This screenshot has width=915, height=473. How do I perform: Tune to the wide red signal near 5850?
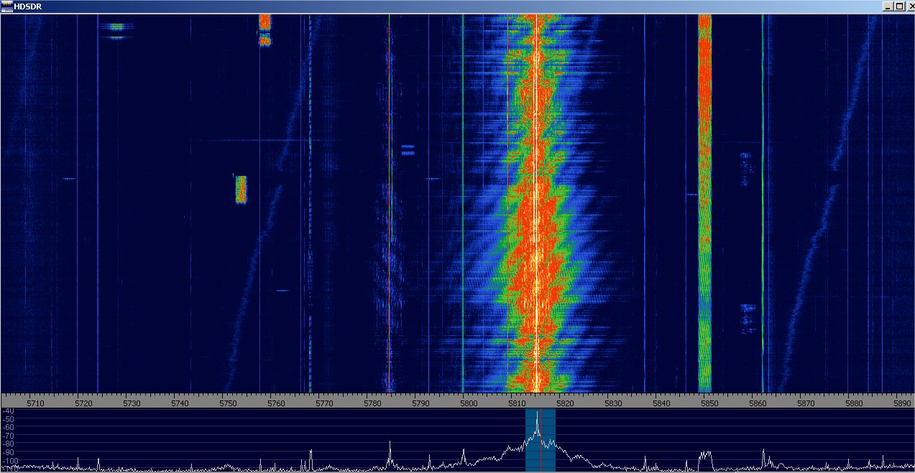(704, 203)
